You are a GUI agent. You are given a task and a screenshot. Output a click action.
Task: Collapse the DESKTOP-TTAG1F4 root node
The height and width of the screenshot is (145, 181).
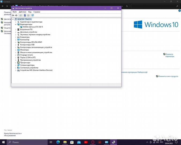pyautogui.click(x=13, y=19)
